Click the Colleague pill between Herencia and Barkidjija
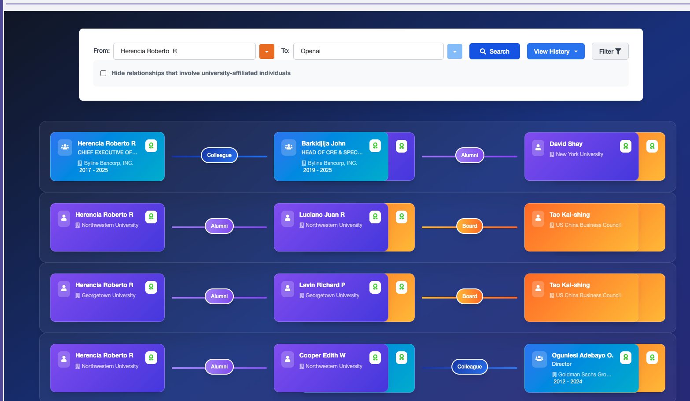The height and width of the screenshot is (401, 690). [219, 155]
